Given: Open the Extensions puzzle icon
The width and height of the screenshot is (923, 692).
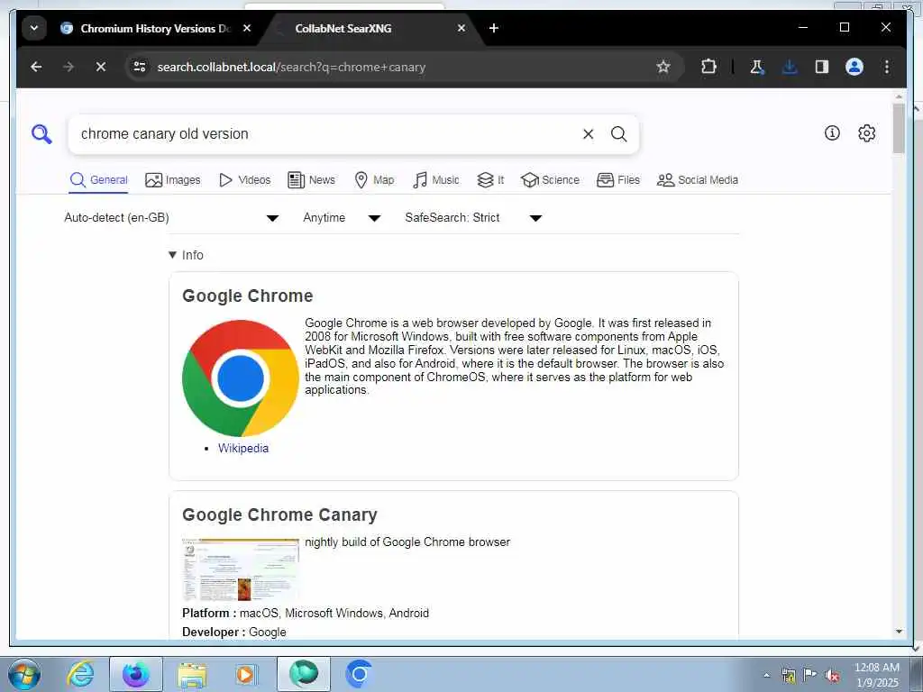Looking at the screenshot, I should [x=708, y=67].
